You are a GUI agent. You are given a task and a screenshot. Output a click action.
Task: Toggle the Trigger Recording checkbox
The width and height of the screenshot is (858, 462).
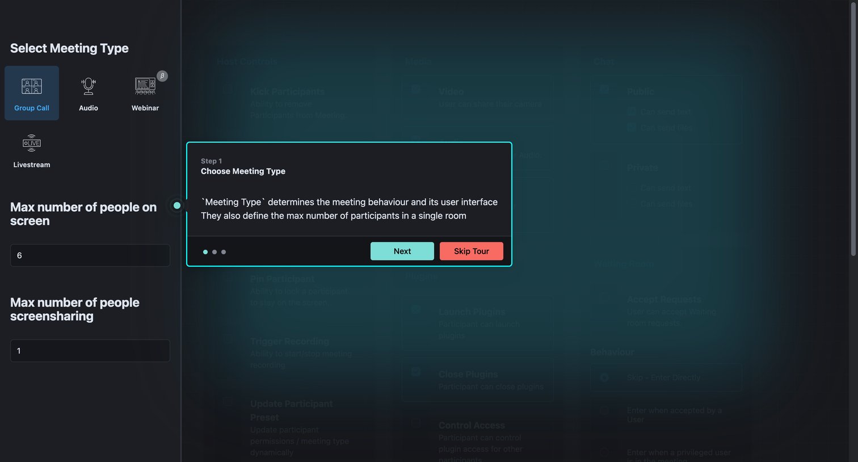[x=228, y=339]
